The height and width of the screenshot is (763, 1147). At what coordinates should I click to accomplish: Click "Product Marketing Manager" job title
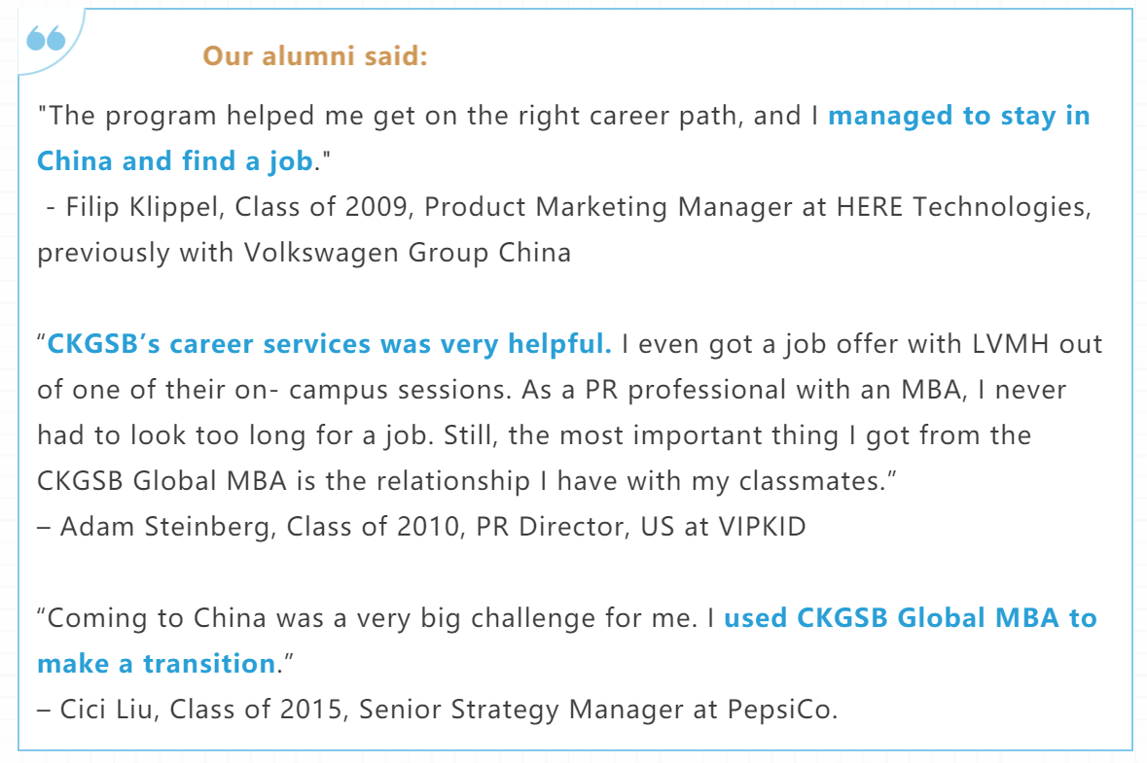[606, 207]
